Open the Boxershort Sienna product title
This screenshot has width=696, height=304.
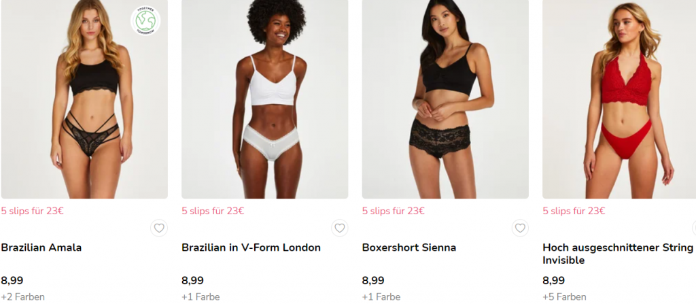(408, 248)
